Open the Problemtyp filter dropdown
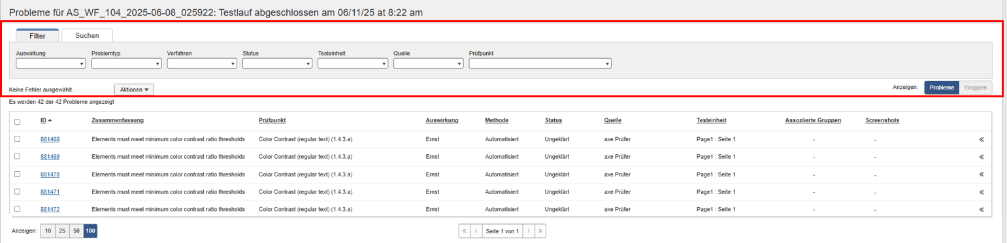The width and height of the screenshot is (1007, 243). (127, 63)
